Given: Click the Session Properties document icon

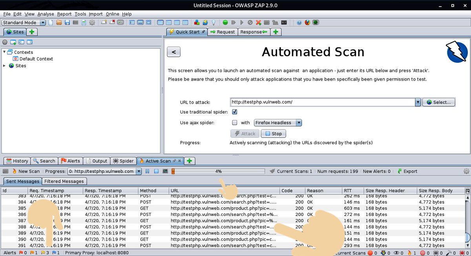Looking at the screenshot, I should tap(84, 22).
